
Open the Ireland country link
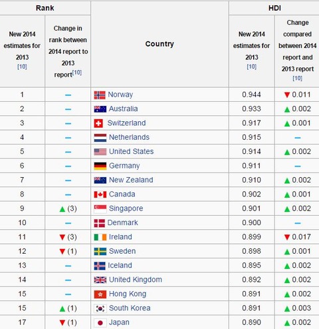tap(120, 237)
